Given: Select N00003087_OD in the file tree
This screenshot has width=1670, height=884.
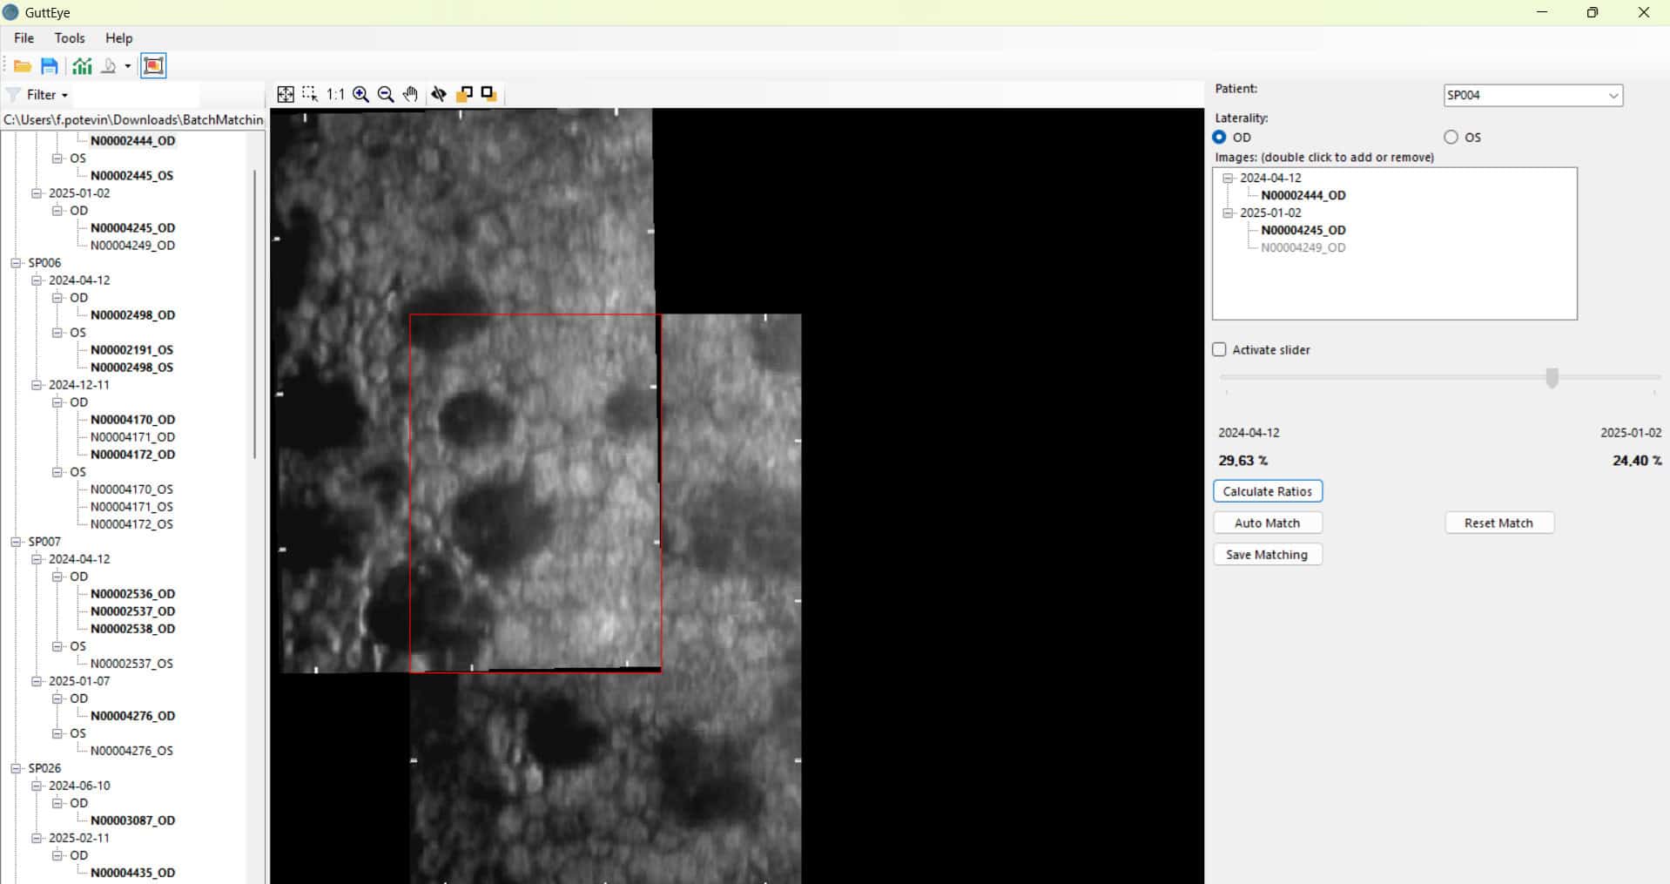Looking at the screenshot, I should [133, 820].
